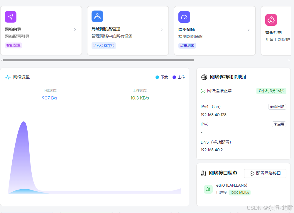Click the 未启用 tag next to IPv6
294x213 pixels.
pyautogui.click(x=279, y=124)
